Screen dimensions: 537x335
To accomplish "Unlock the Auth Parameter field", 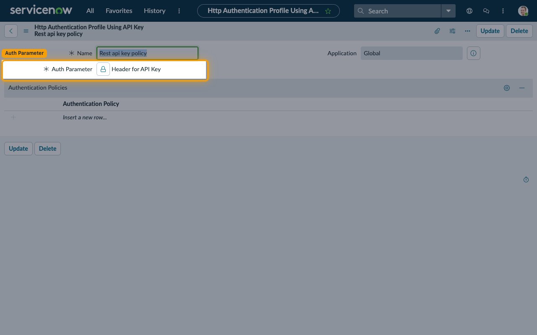I will [x=103, y=69].
